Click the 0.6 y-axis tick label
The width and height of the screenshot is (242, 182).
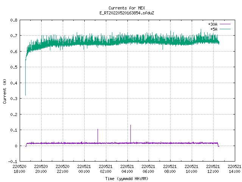point(14,52)
